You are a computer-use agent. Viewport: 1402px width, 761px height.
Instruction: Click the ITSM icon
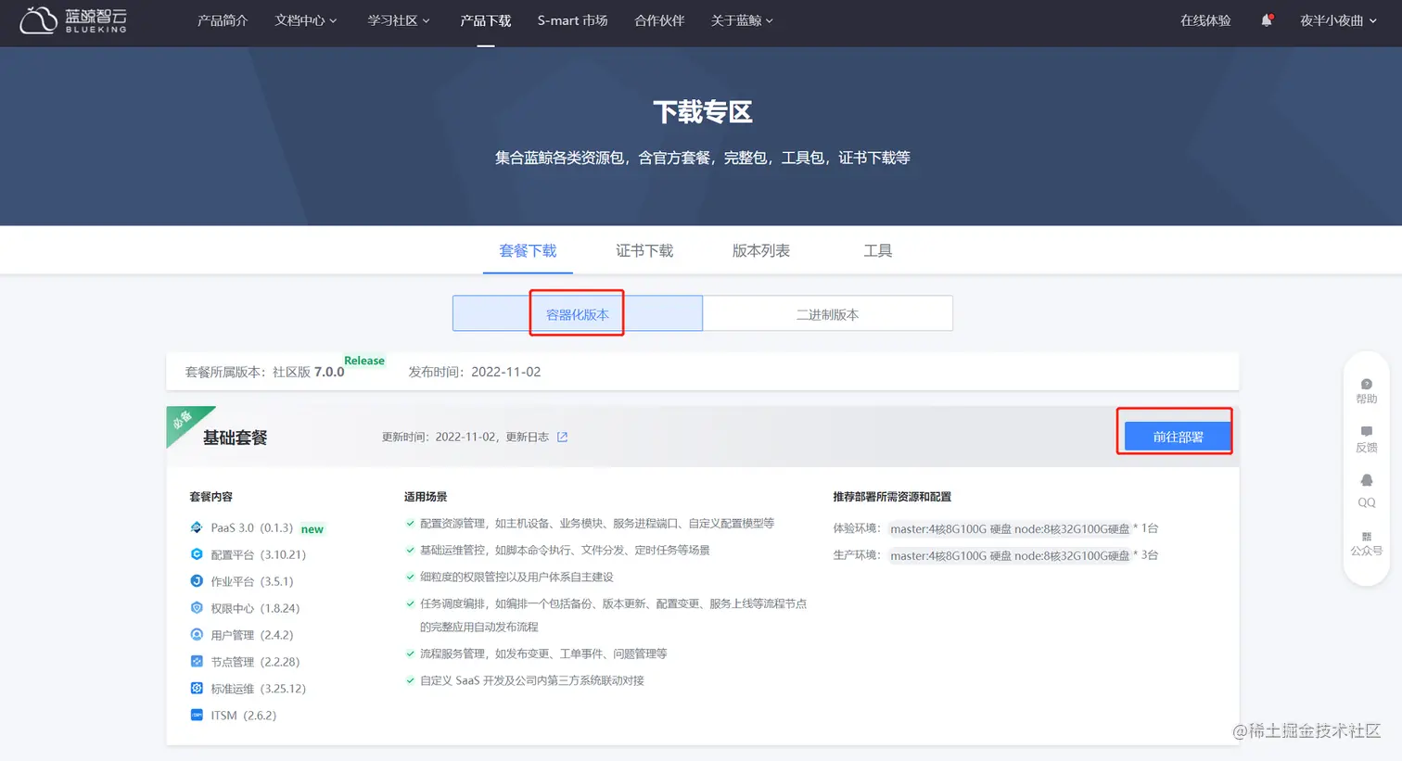197,715
